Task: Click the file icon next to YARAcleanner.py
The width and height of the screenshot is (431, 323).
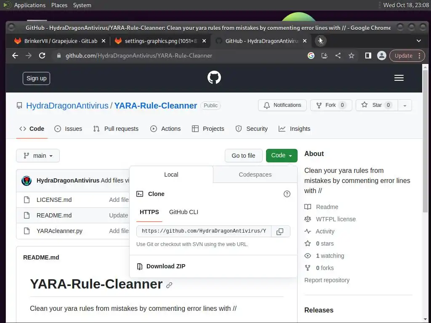Action: [27, 231]
